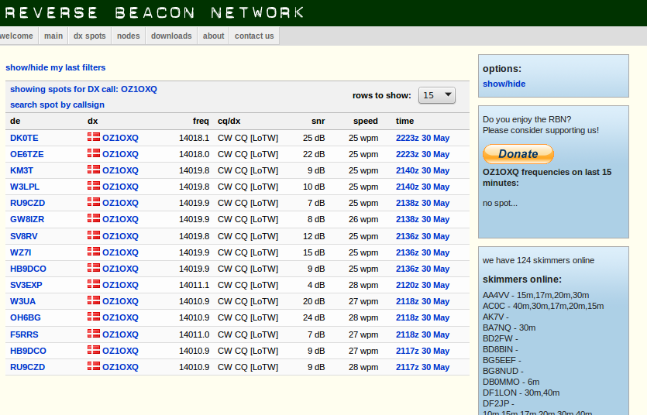Go to the downloads tab
647x415 pixels.
(171, 36)
